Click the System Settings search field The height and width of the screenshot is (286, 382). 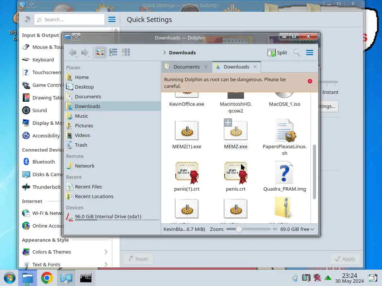(x=69, y=19)
